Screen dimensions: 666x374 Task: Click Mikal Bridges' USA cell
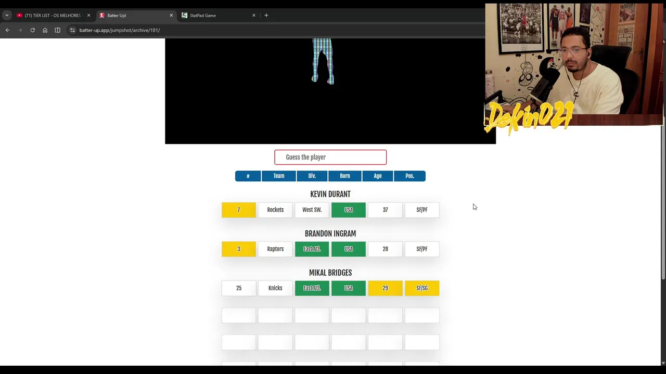(349, 288)
